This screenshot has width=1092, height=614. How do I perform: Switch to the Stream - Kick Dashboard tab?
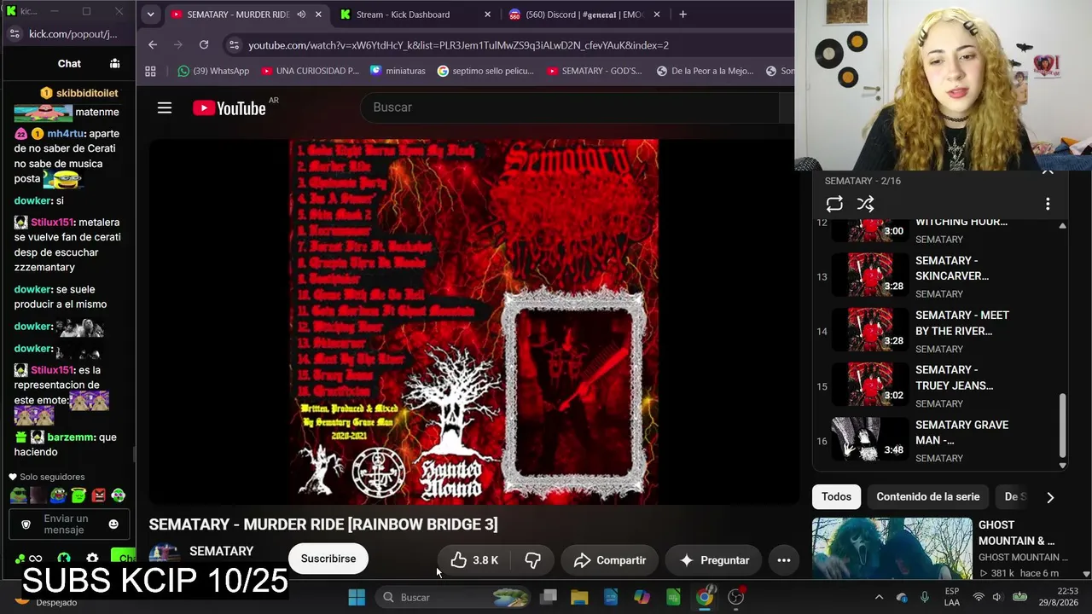(416, 14)
